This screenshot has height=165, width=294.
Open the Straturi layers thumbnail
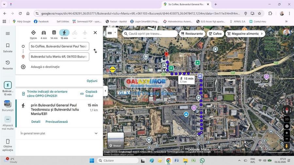[116, 140]
